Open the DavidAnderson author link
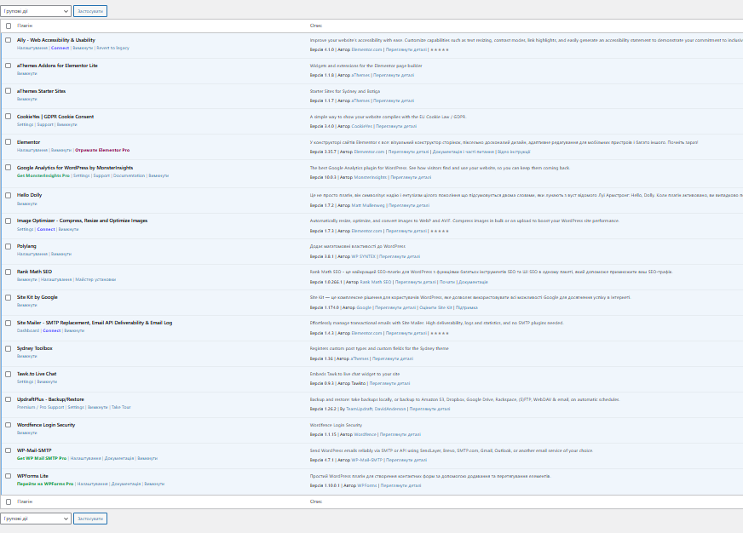743x533 pixels. [x=390, y=409]
